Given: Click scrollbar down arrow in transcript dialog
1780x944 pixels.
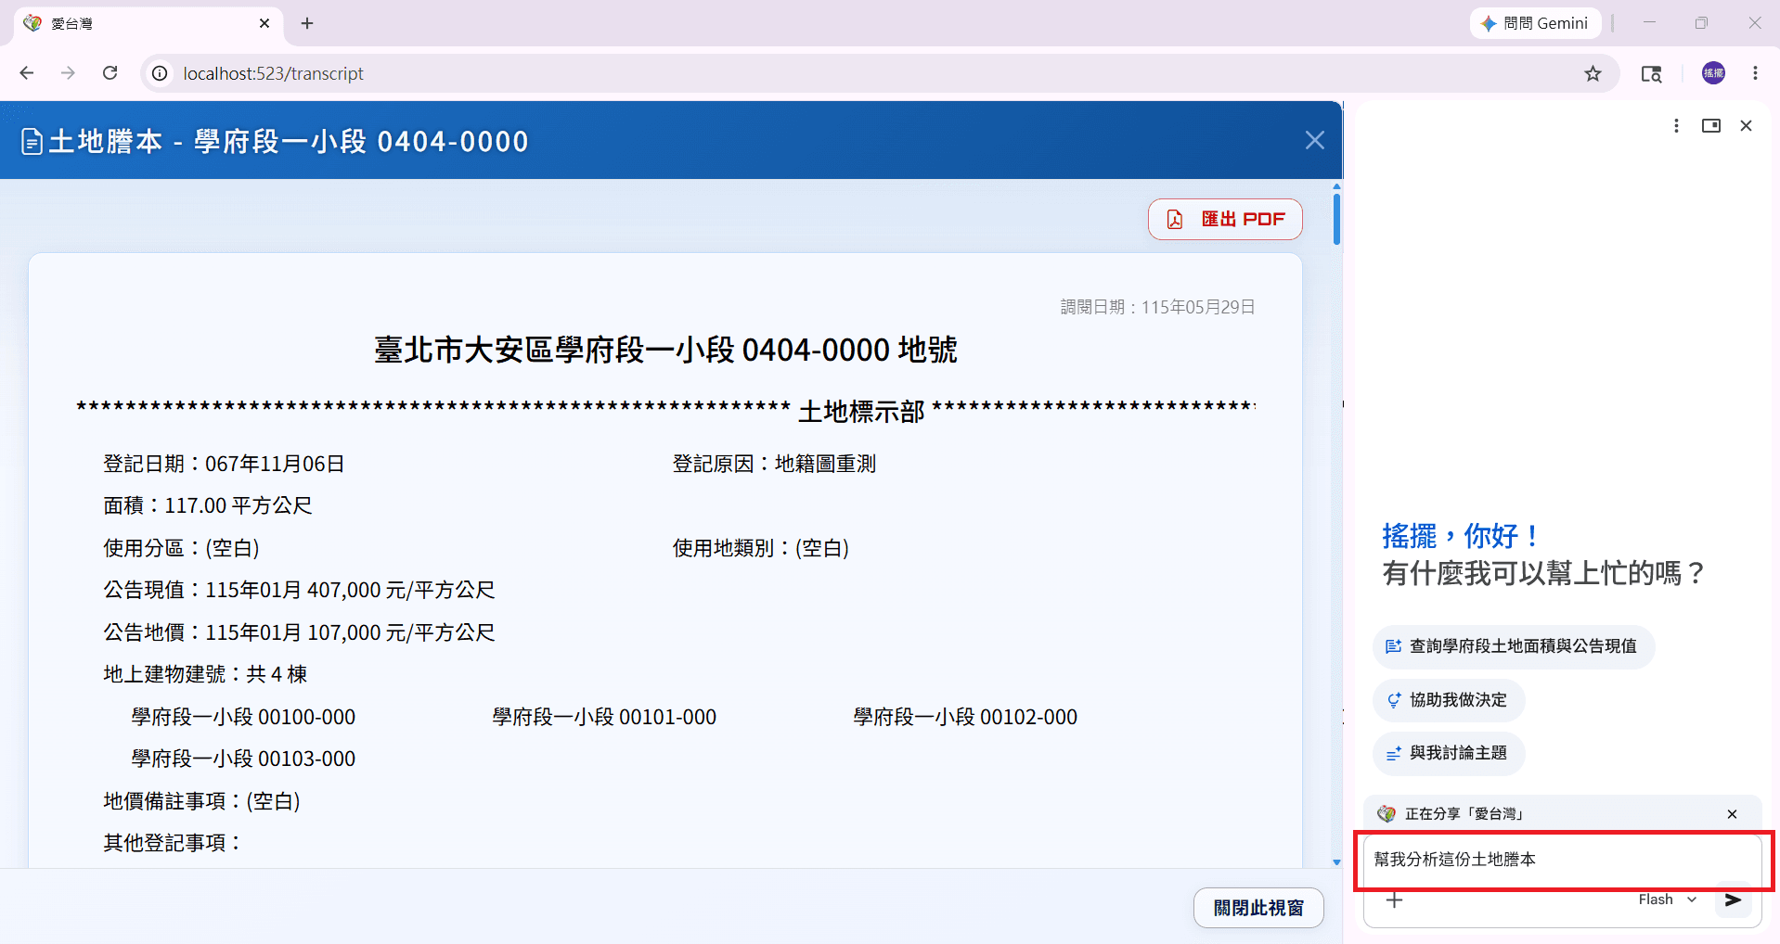Looking at the screenshot, I should [1336, 861].
